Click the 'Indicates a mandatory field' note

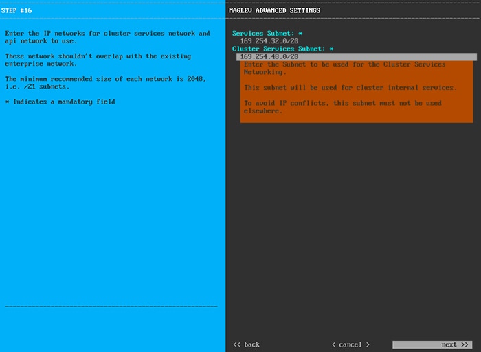click(60, 102)
